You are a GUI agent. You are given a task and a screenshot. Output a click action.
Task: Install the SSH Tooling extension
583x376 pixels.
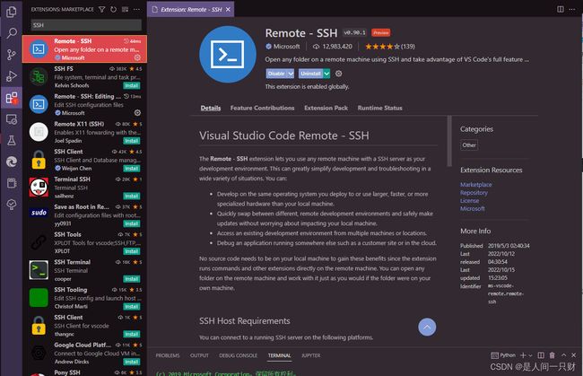click(x=132, y=306)
